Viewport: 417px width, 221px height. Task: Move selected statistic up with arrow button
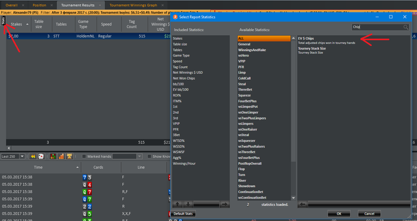[178, 204]
